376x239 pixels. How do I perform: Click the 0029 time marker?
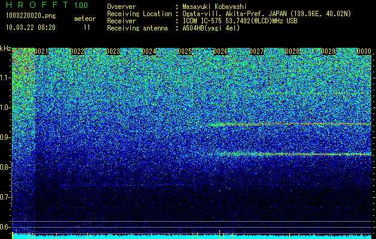tap(328, 51)
